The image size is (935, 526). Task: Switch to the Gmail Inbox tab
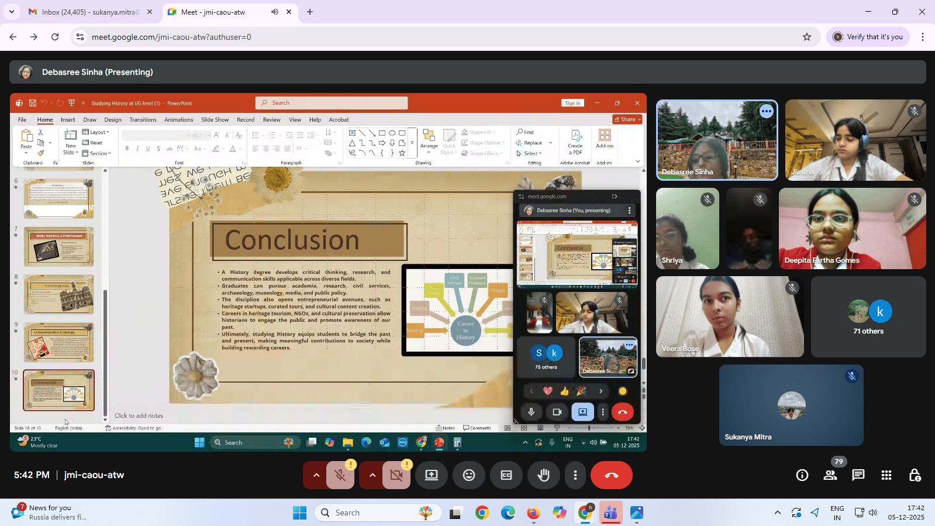tap(88, 12)
